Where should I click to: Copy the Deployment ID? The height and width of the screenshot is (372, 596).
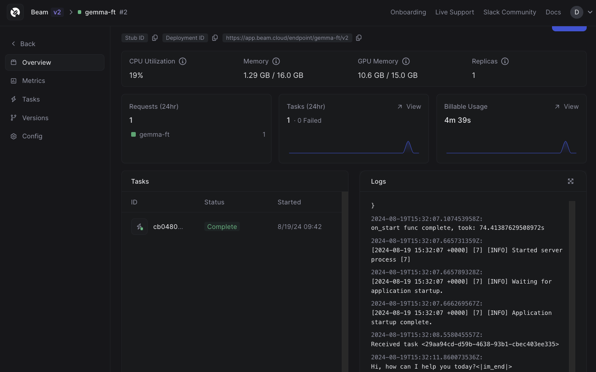point(215,38)
